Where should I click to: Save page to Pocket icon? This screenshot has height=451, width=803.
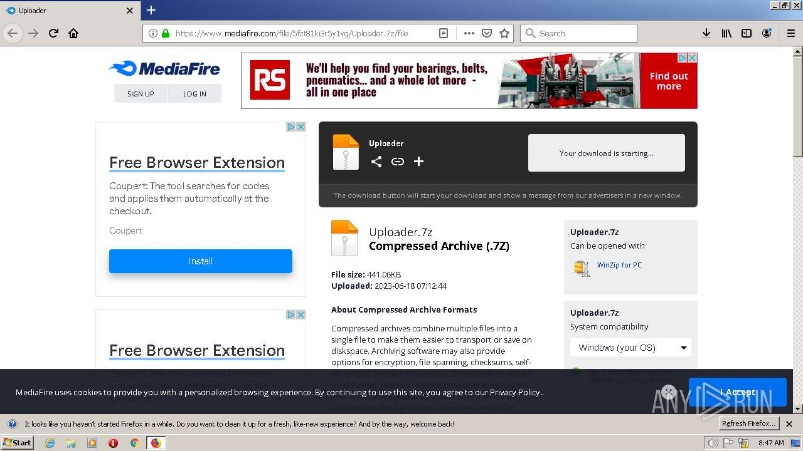click(487, 33)
